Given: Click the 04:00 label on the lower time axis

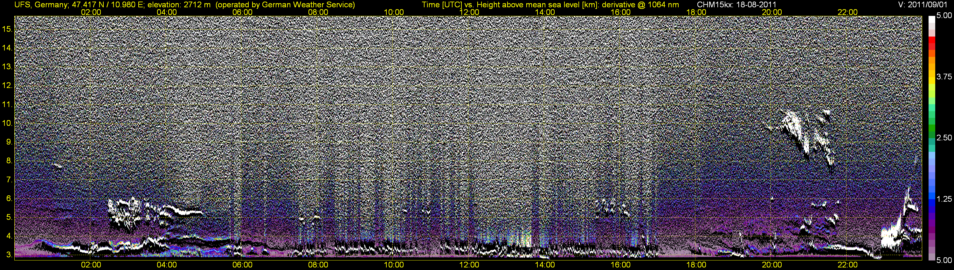Looking at the screenshot, I should coord(167,265).
